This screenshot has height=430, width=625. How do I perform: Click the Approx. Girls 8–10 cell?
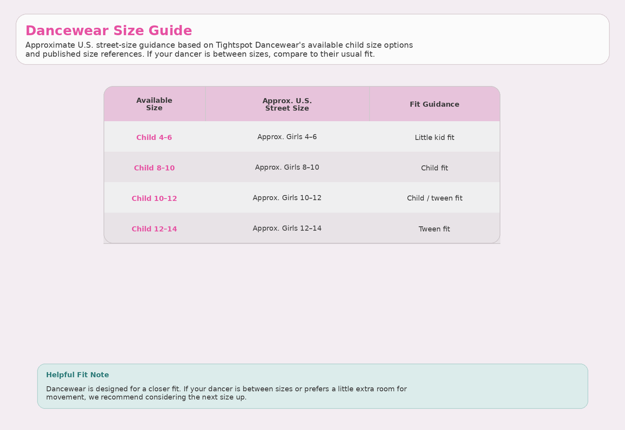tap(287, 168)
